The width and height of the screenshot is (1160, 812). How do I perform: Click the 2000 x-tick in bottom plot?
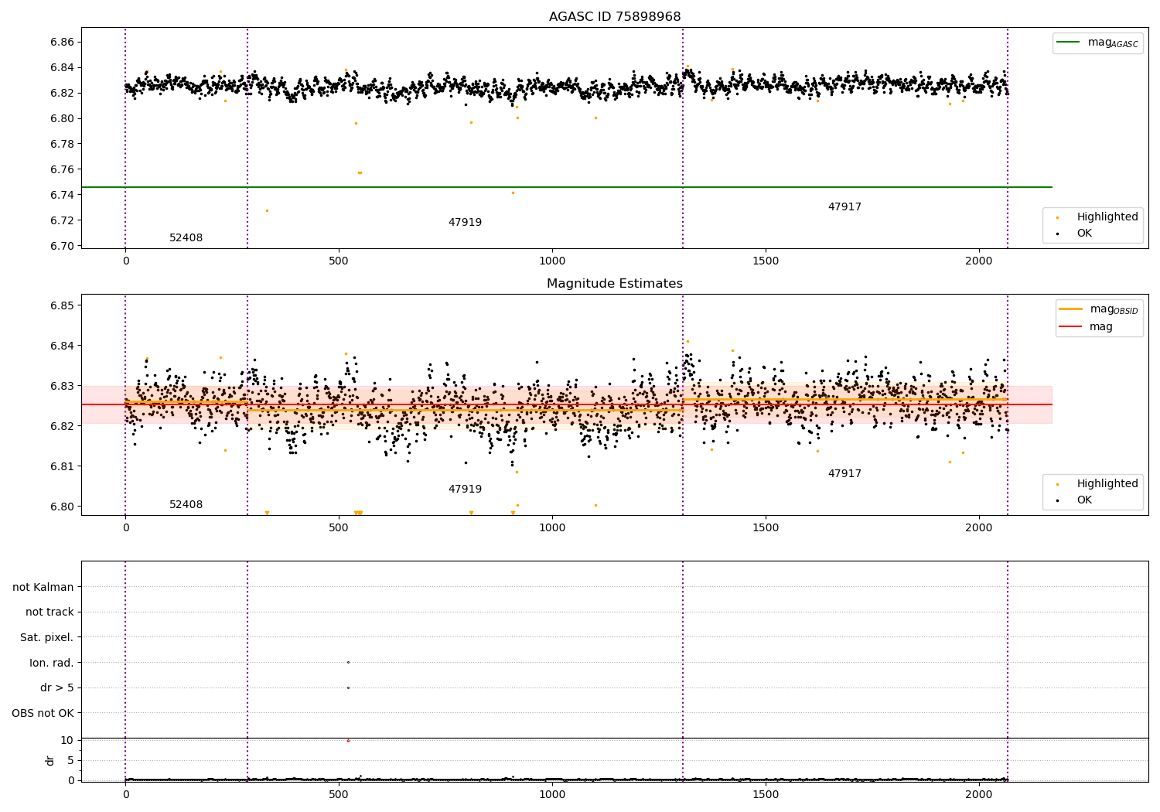979,795
